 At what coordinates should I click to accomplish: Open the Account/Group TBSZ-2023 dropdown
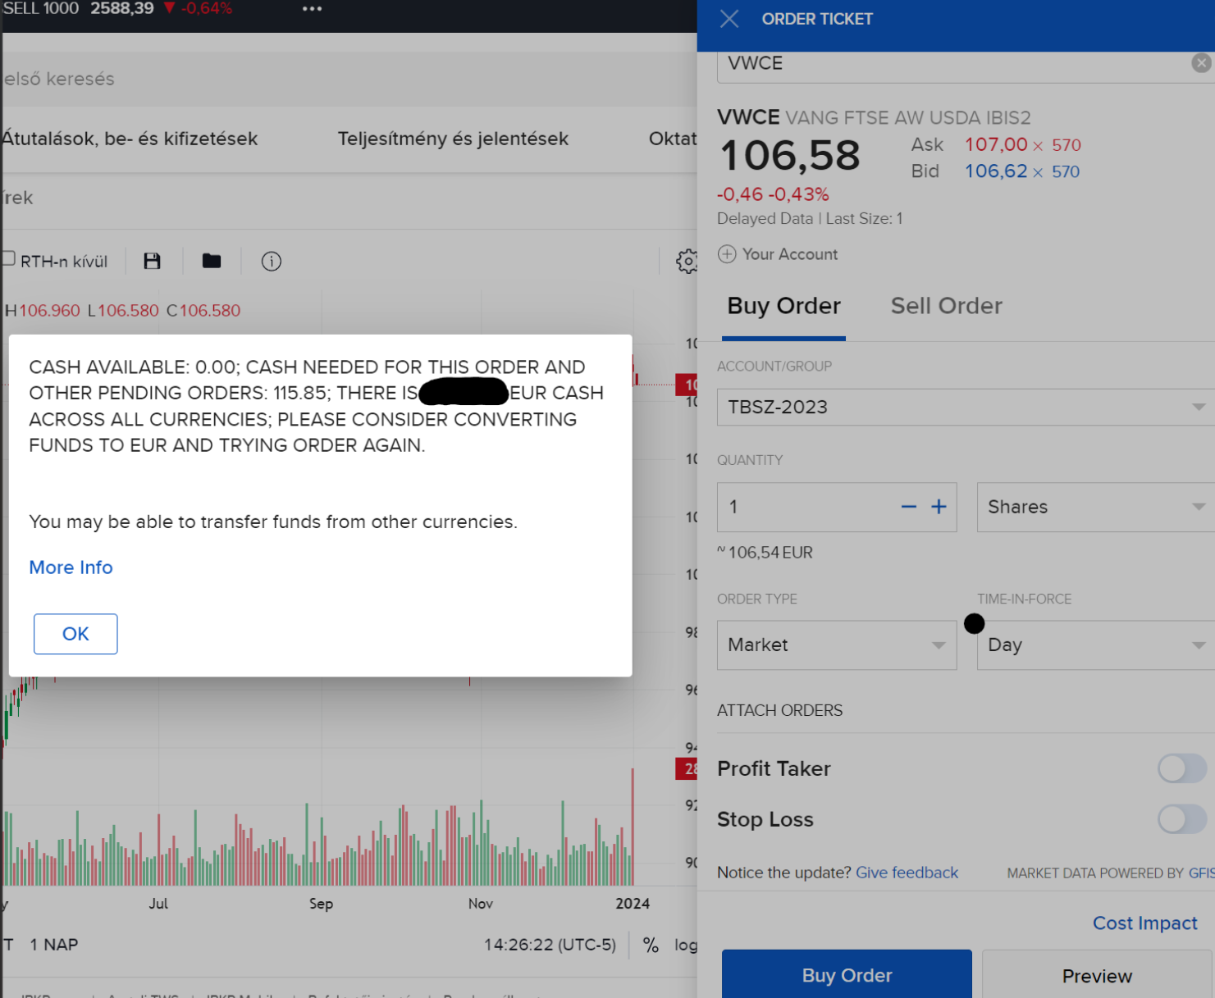coord(966,407)
